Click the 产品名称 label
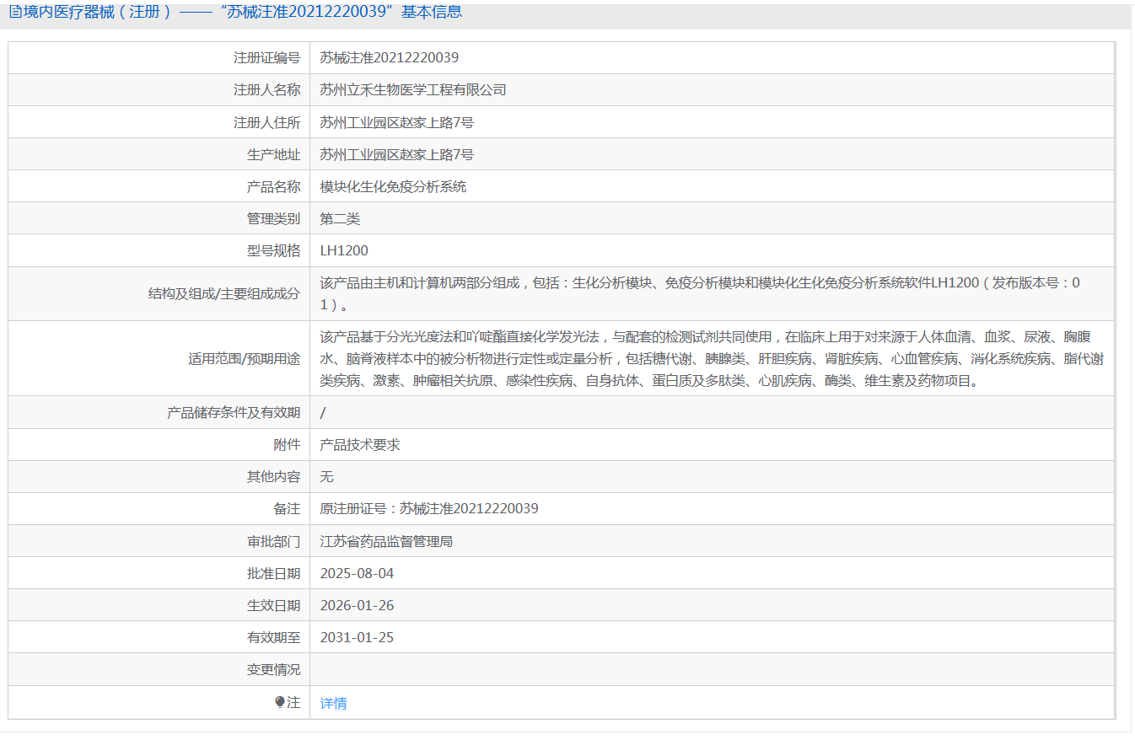The image size is (1135, 740). [x=273, y=186]
